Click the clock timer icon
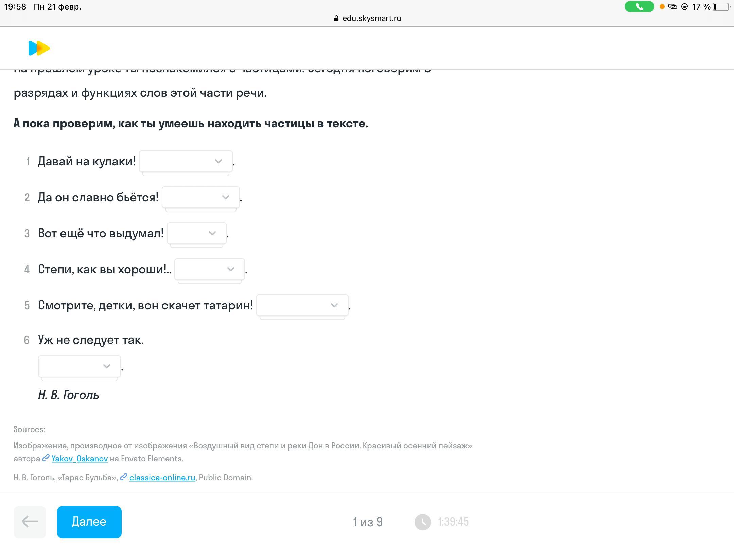Viewport: 734px width, 550px height. (423, 522)
